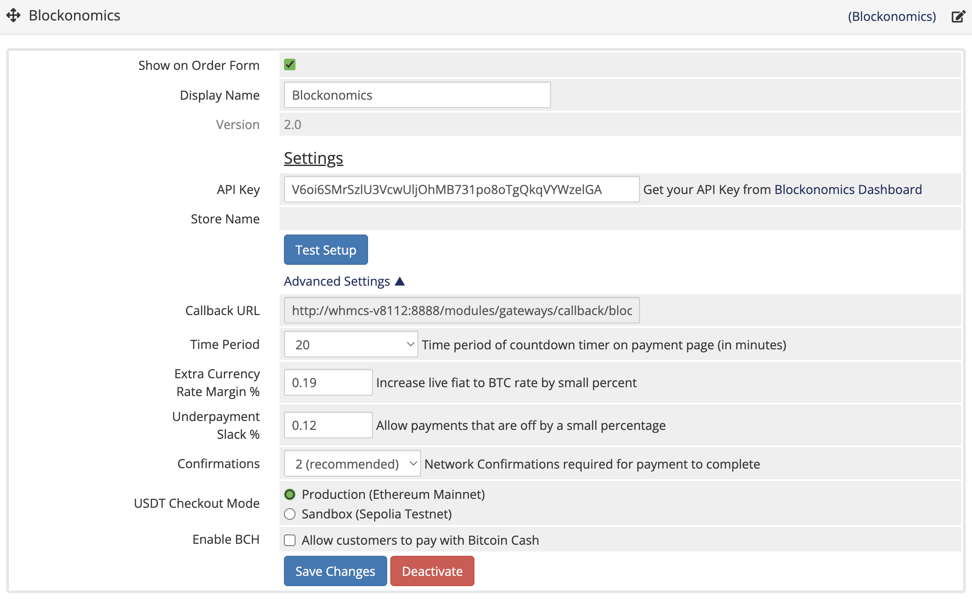
Task: Click the red Deactivate button
Action: (432, 571)
